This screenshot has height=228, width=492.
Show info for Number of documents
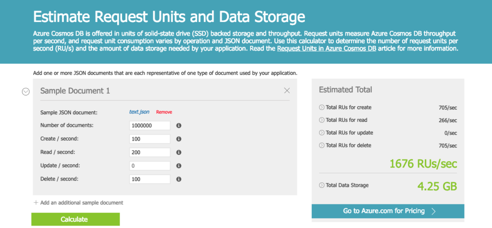tap(179, 125)
